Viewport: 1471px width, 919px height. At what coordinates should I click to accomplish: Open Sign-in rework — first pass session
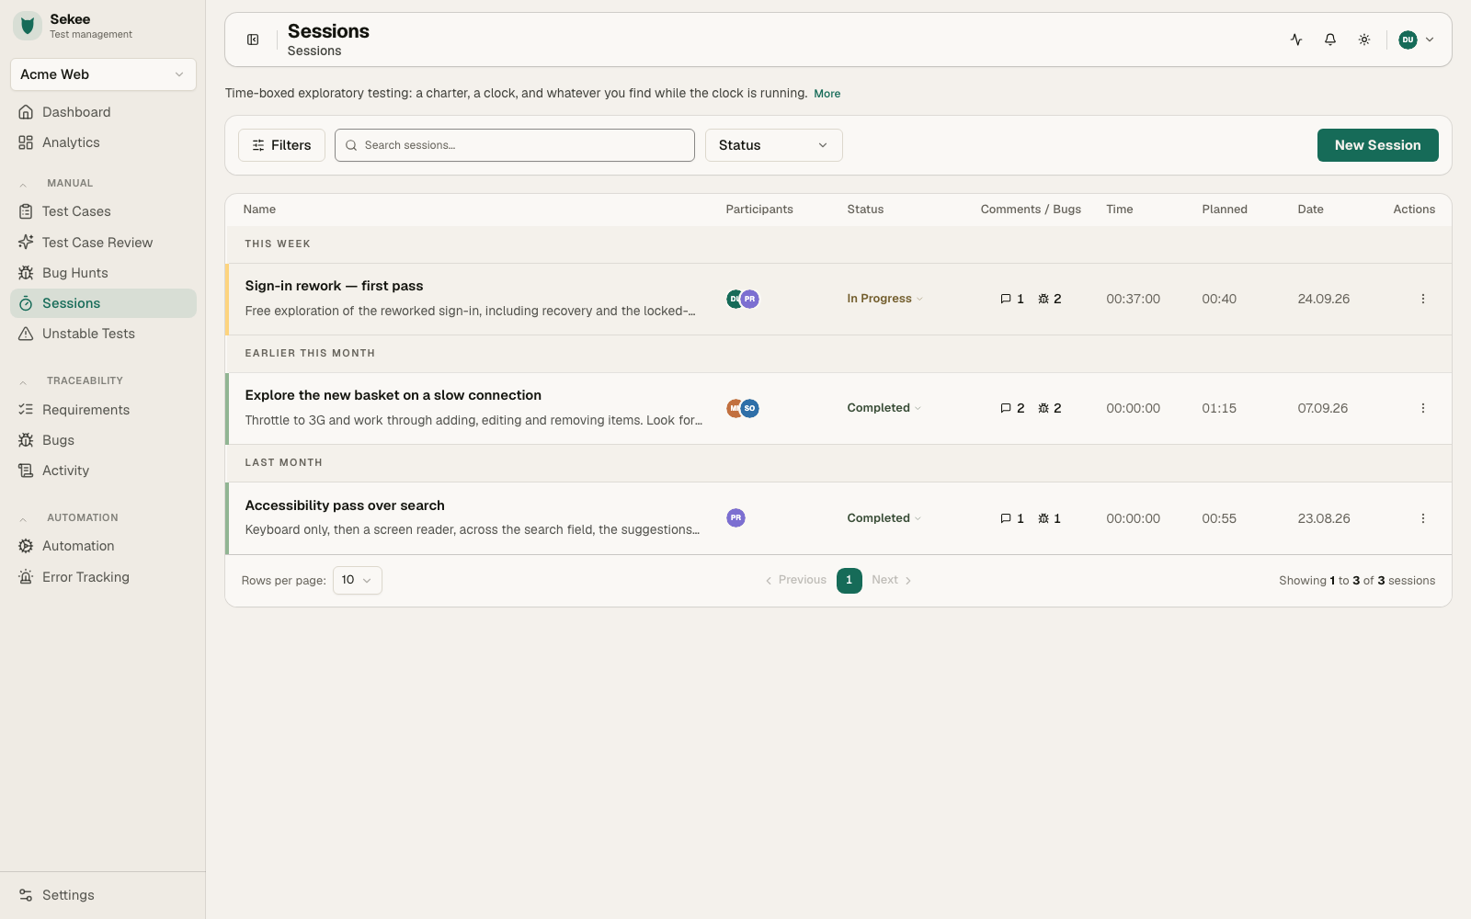point(334,286)
